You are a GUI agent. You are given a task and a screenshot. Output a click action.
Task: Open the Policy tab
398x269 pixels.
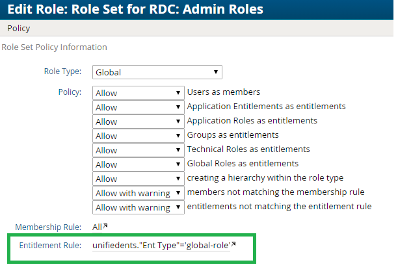[19, 29]
